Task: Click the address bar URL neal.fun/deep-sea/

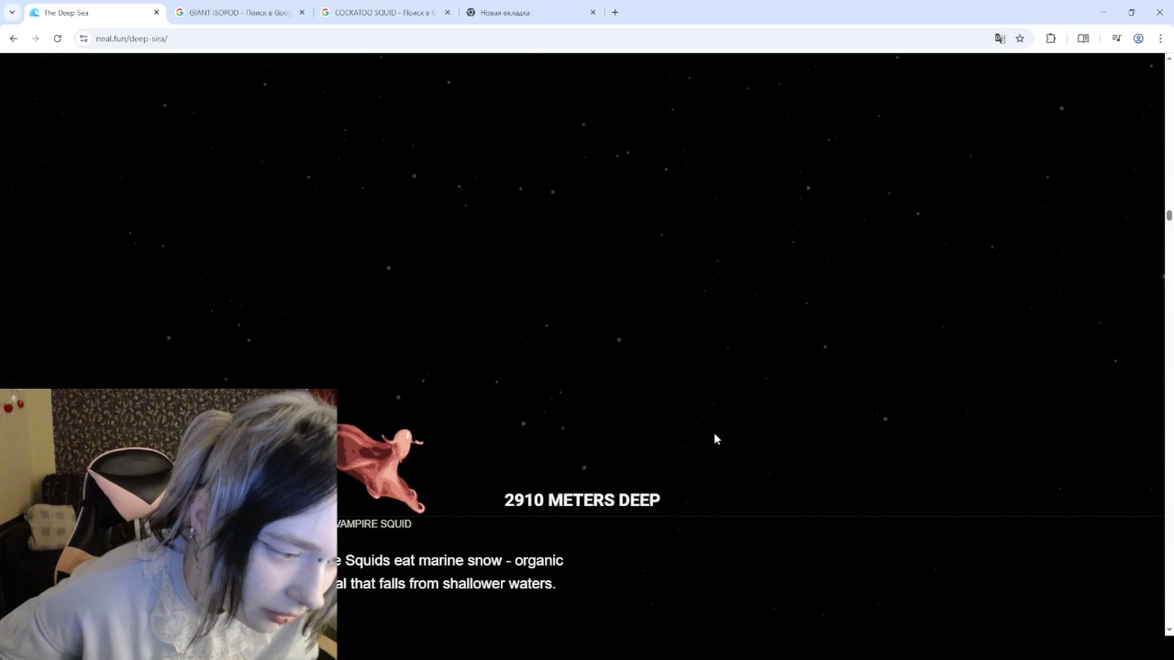Action: point(131,38)
